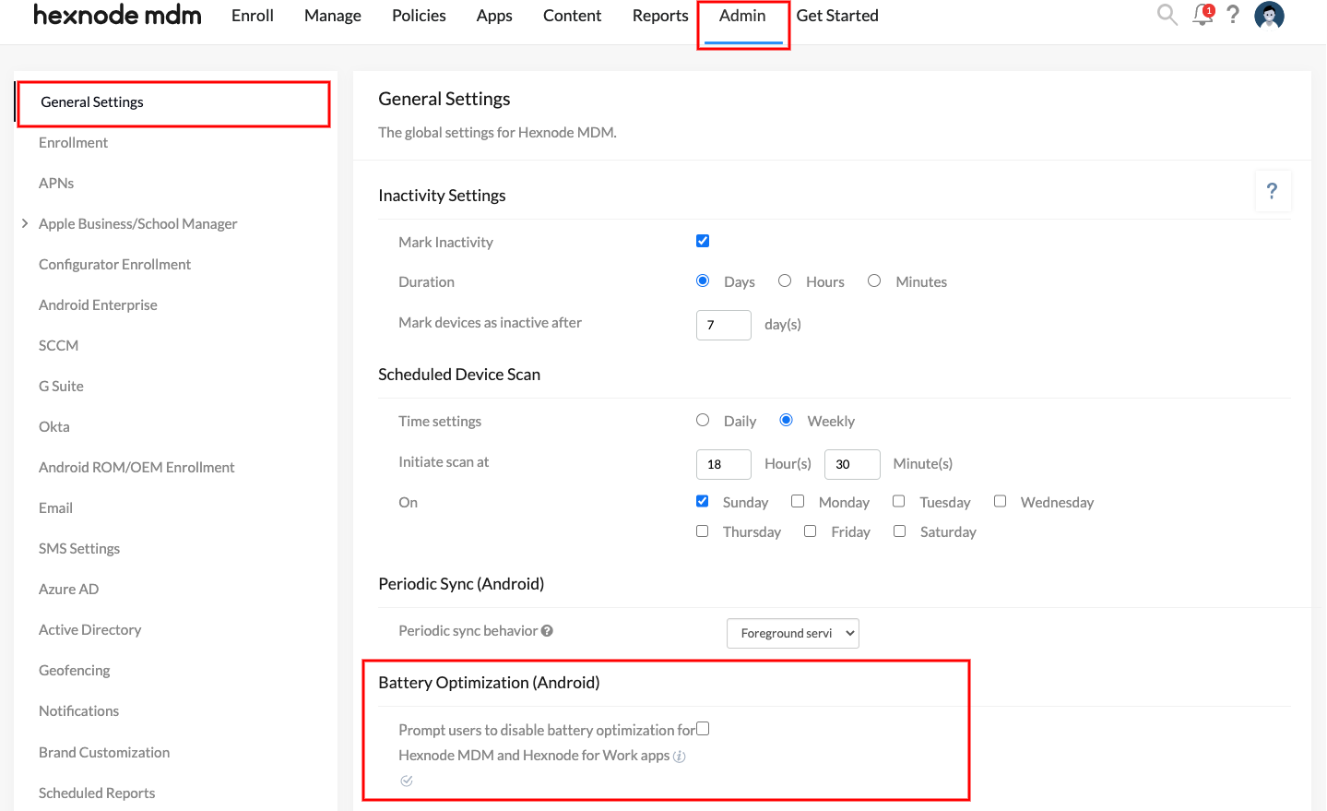1327x811 pixels.
Task: Open Notifications settings in sidebar
Action: click(78, 711)
